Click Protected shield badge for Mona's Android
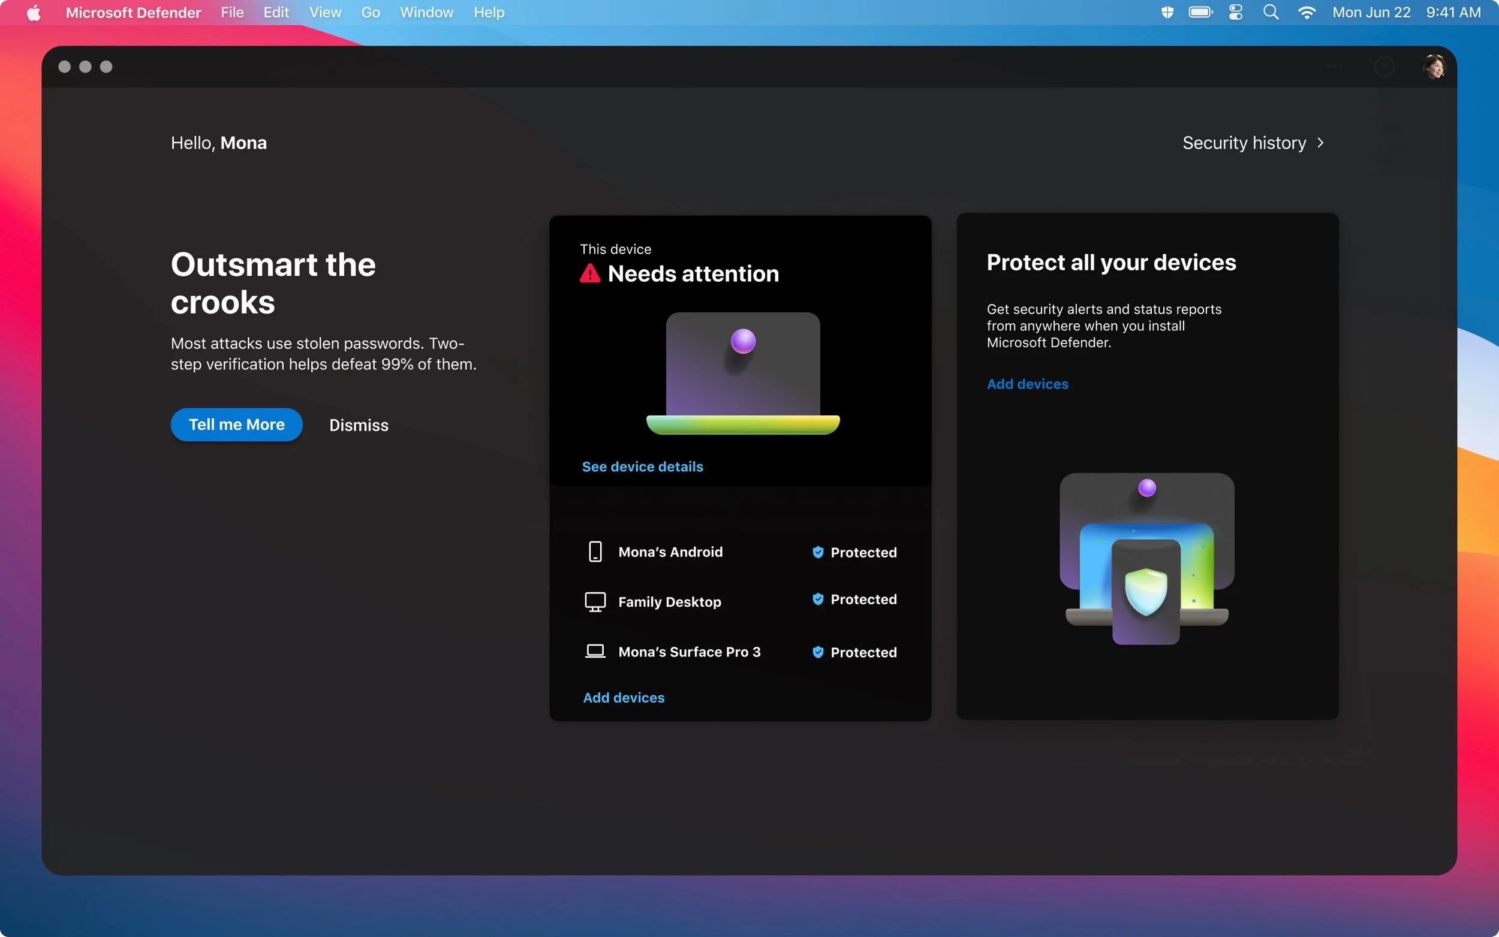This screenshot has width=1499, height=937. click(x=818, y=552)
